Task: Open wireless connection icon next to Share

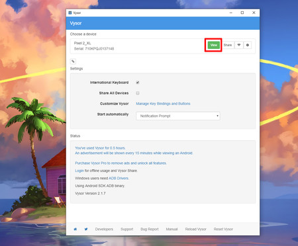Action: [239, 45]
